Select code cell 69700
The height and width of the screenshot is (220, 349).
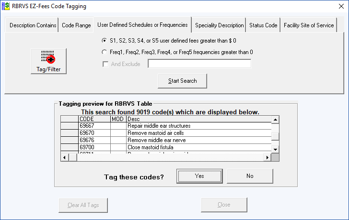click(x=94, y=147)
